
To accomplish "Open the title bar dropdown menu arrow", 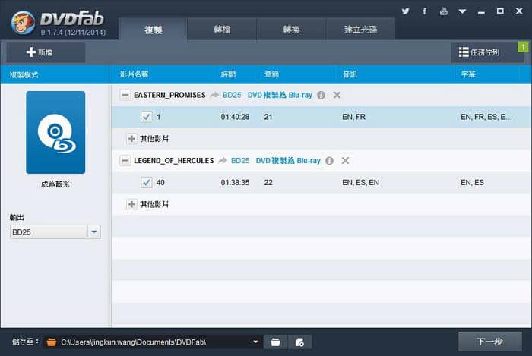I will 462,11.
